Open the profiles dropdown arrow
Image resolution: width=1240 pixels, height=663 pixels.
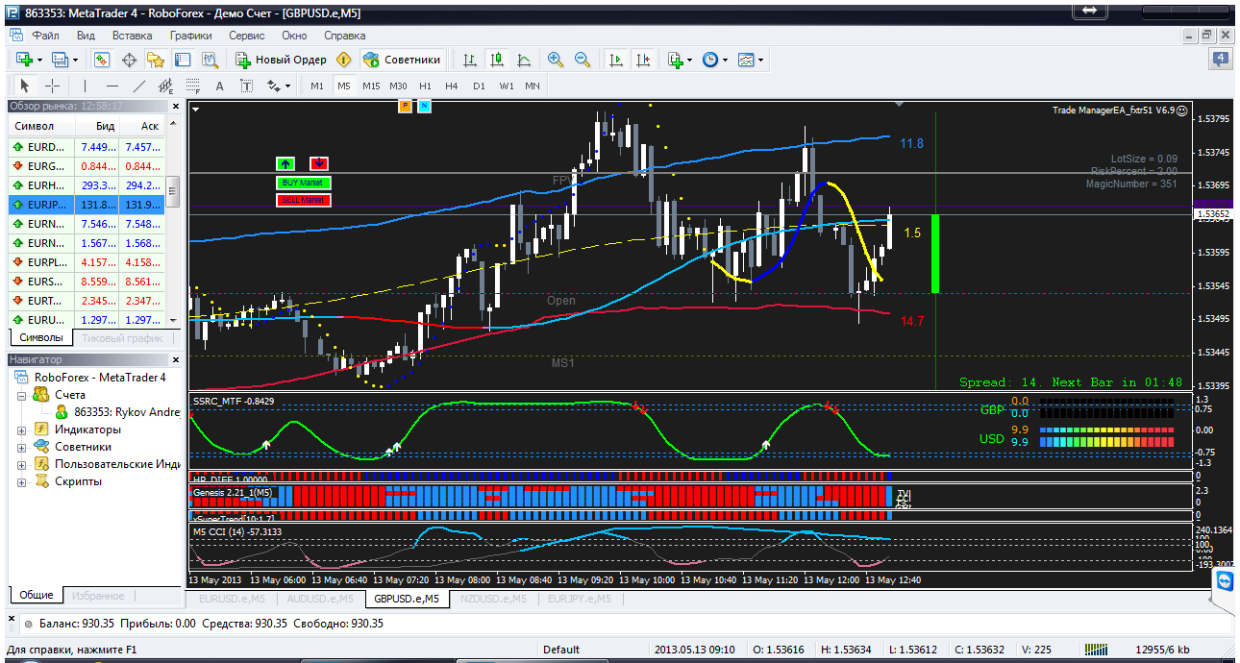[74, 60]
